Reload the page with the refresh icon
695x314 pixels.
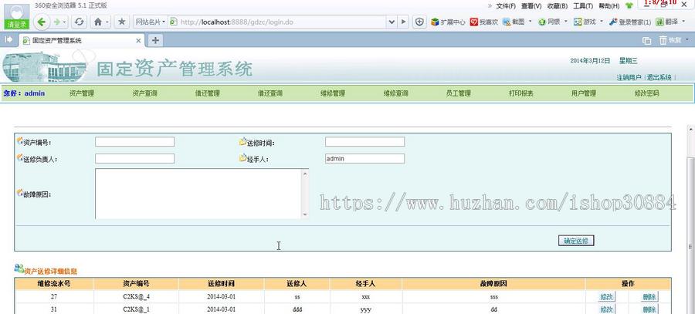[79, 22]
